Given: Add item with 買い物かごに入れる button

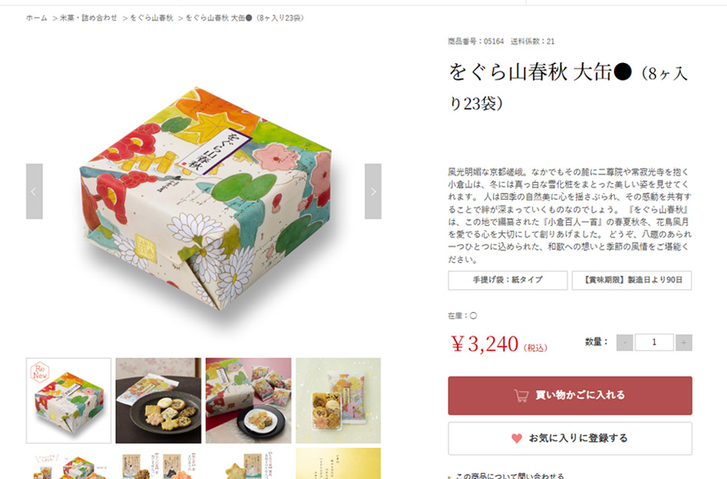Looking at the screenshot, I should [x=570, y=395].
